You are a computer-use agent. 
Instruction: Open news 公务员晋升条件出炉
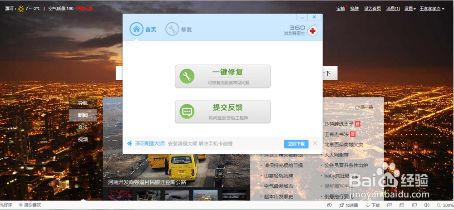click(346, 166)
